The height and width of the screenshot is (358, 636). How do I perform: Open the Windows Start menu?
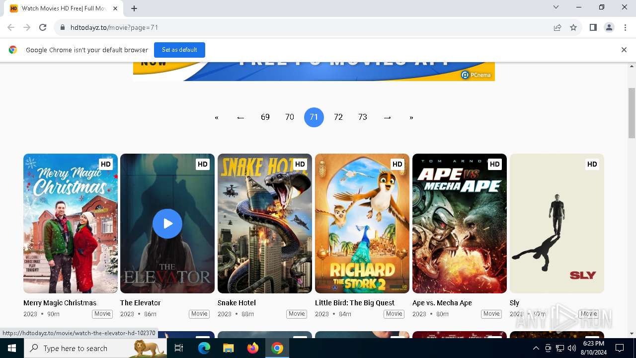click(12, 348)
